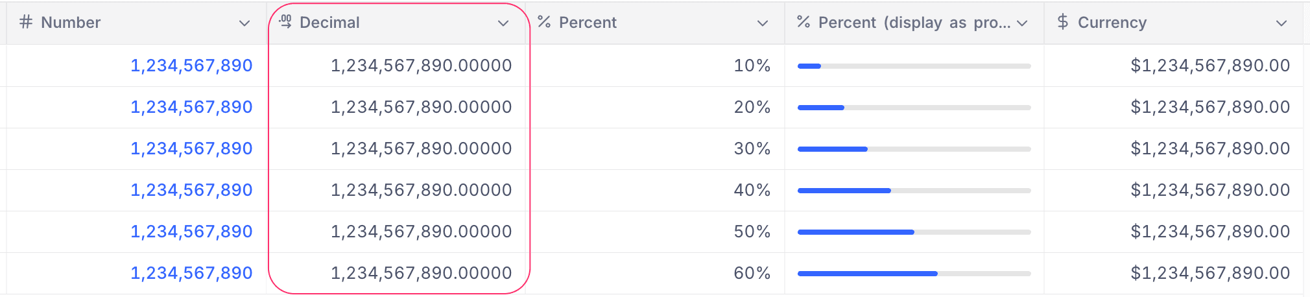Open the first row's blue Number link
The height and width of the screenshot is (297, 1310).
pos(191,65)
